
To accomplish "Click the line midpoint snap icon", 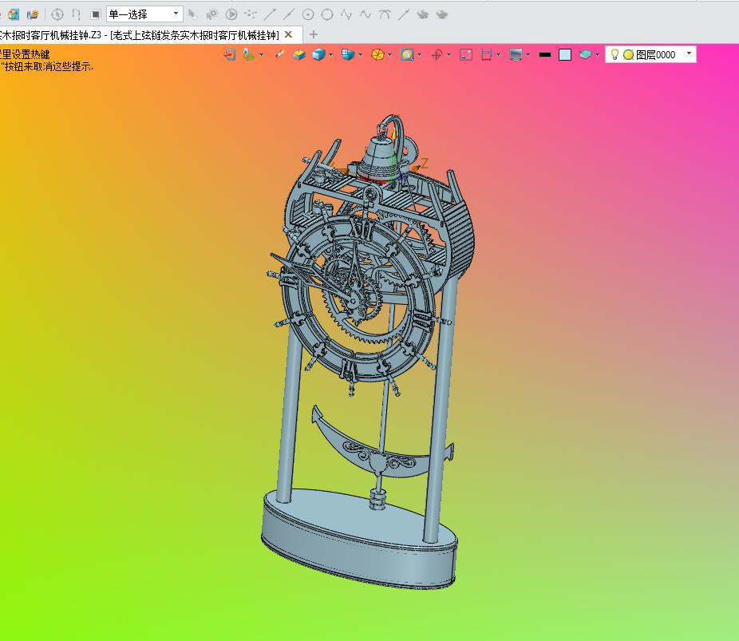I will click(x=289, y=14).
